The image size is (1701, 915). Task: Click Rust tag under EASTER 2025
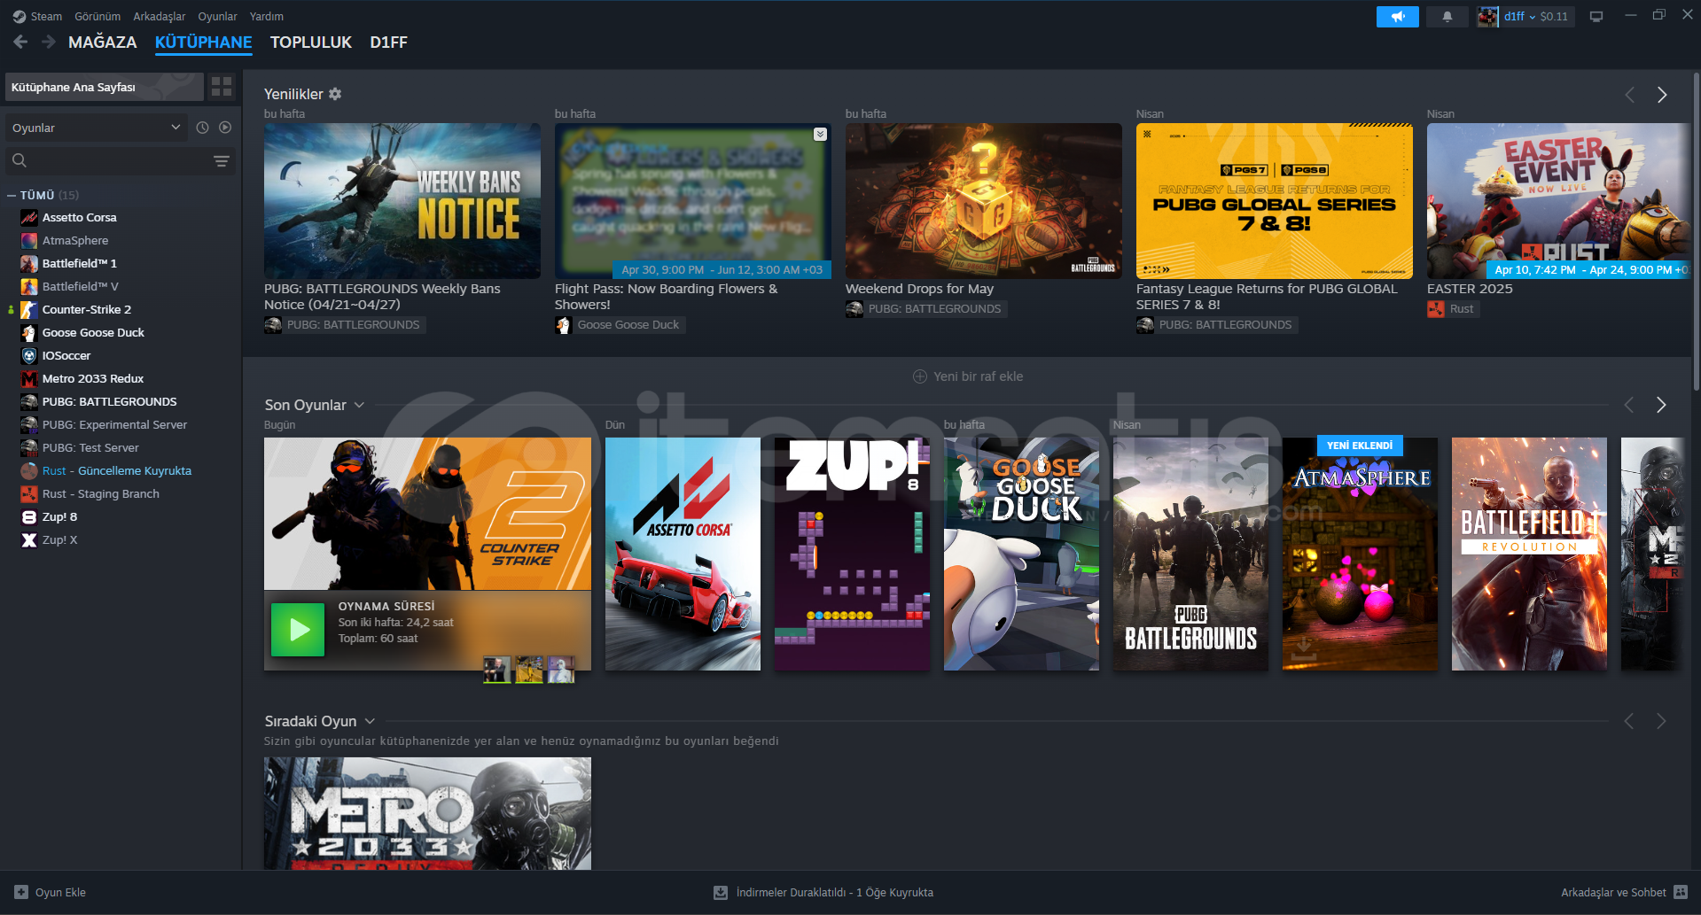pyautogui.click(x=1454, y=309)
